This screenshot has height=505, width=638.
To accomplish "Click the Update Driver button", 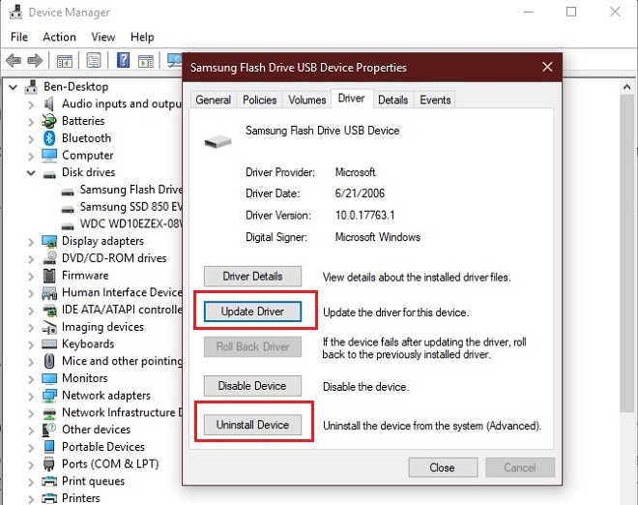I will point(252,312).
